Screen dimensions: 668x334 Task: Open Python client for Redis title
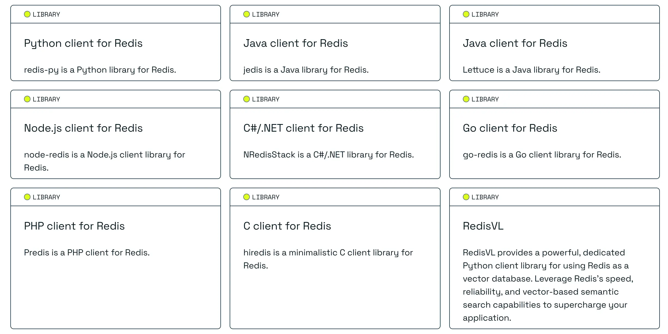[x=83, y=44]
